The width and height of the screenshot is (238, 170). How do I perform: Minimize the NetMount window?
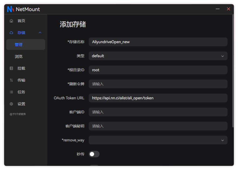218,9
